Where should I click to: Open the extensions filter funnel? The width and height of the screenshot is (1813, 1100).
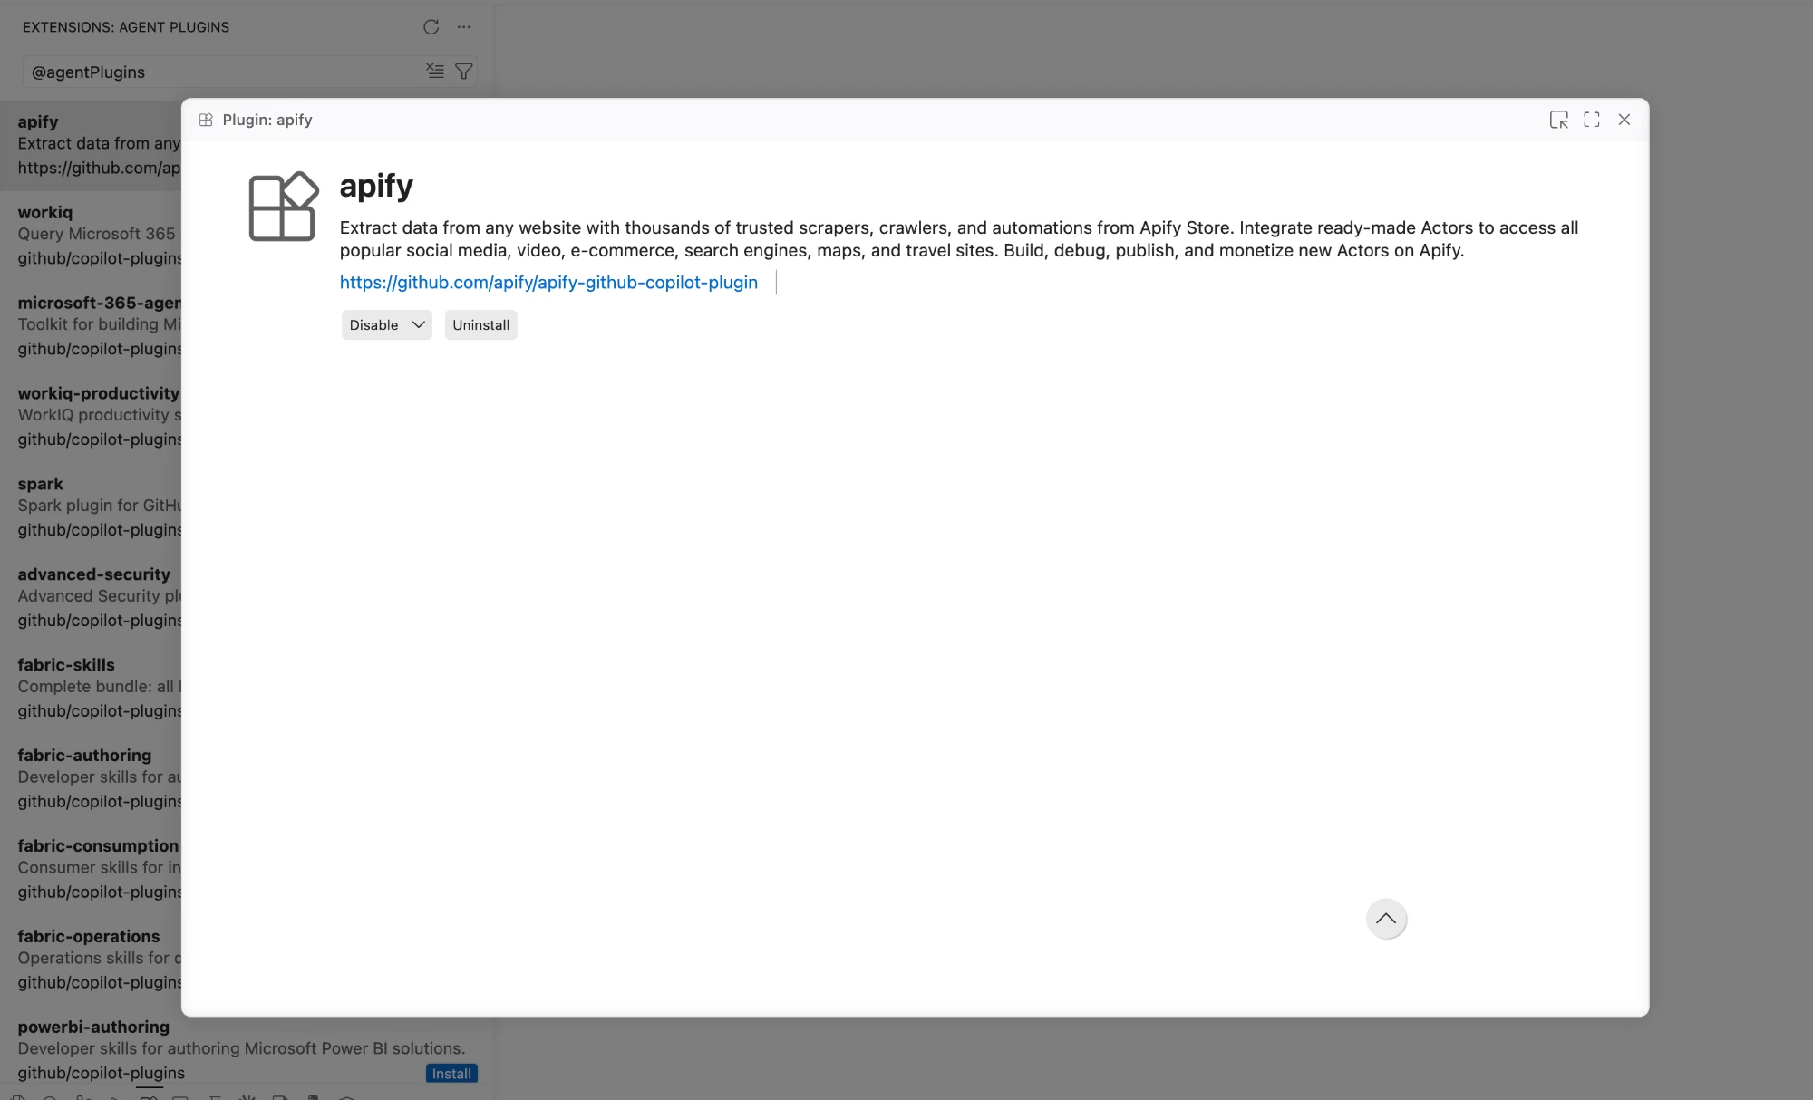tap(464, 71)
